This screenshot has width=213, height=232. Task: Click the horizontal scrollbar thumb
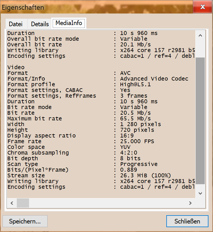23,203
